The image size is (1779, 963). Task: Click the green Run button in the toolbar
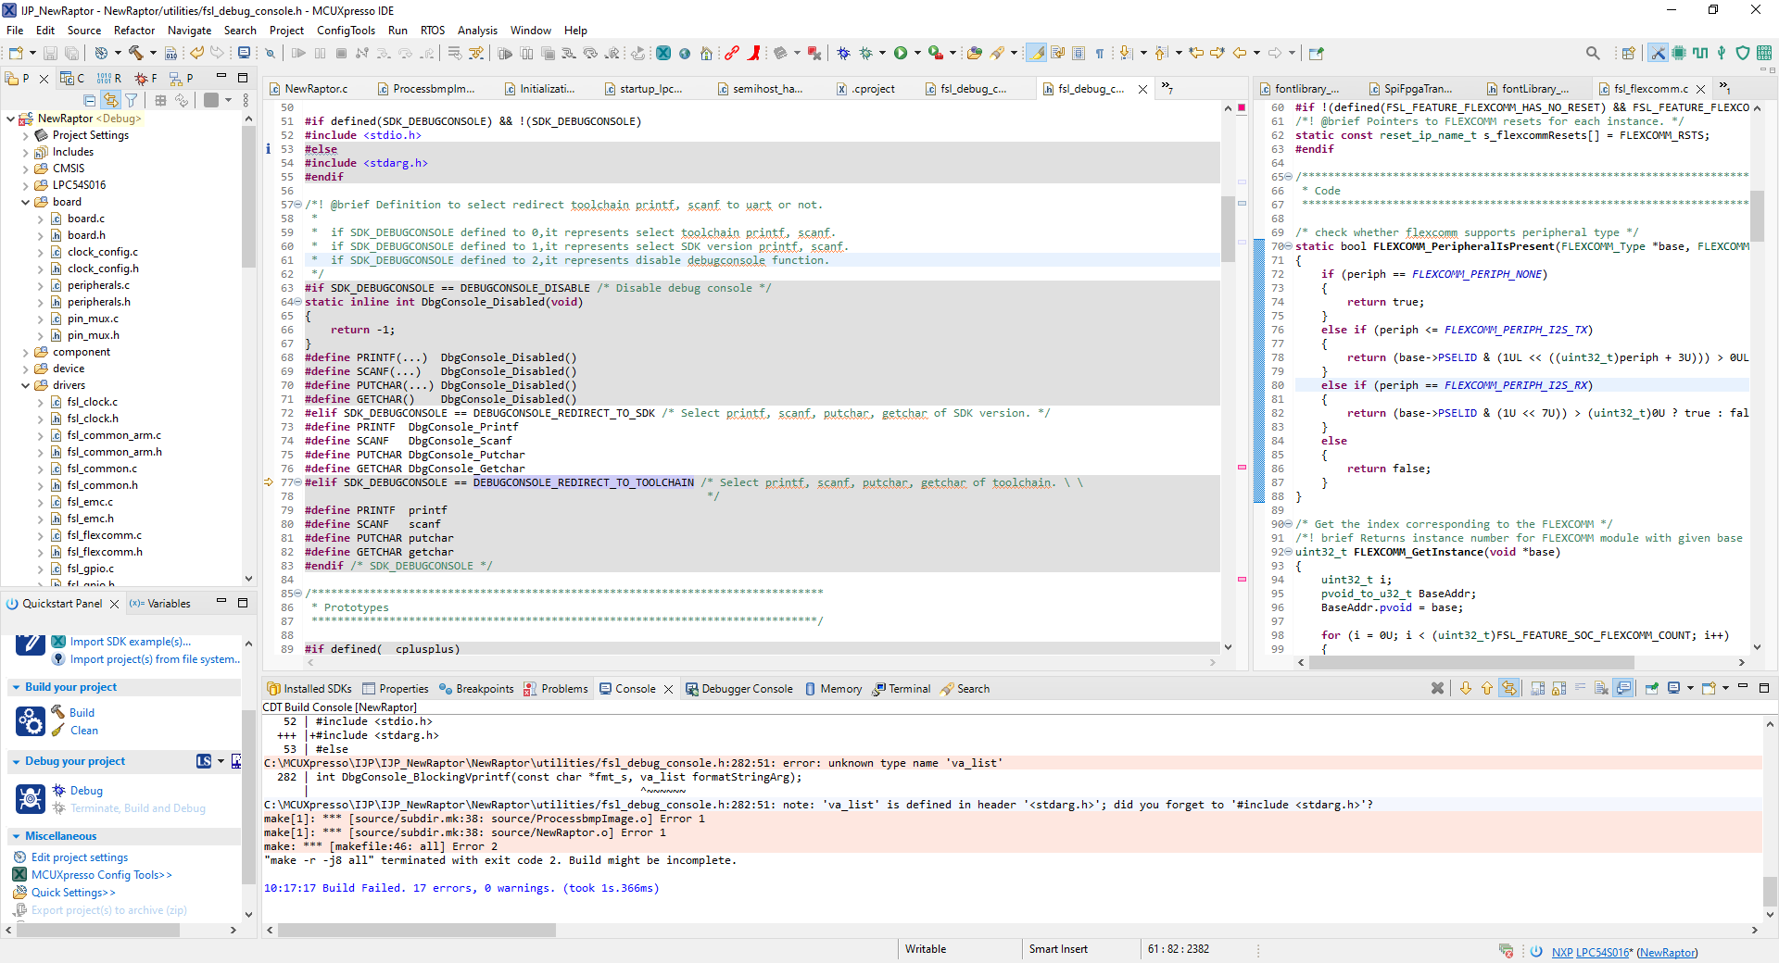point(900,53)
